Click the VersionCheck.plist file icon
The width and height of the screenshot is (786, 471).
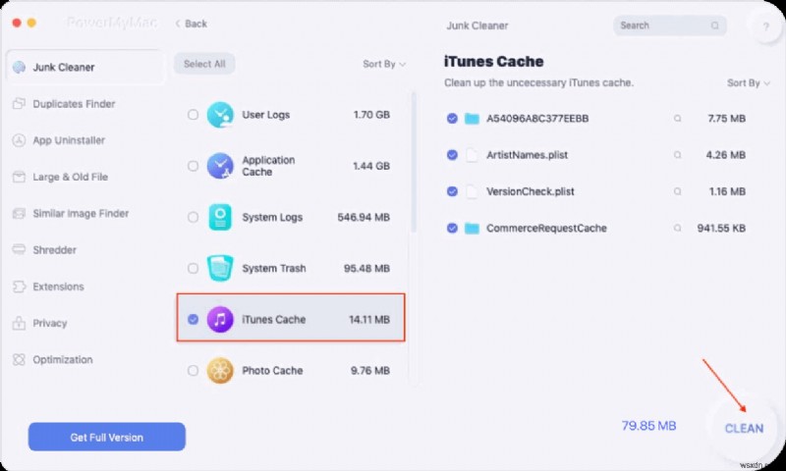click(x=472, y=191)
